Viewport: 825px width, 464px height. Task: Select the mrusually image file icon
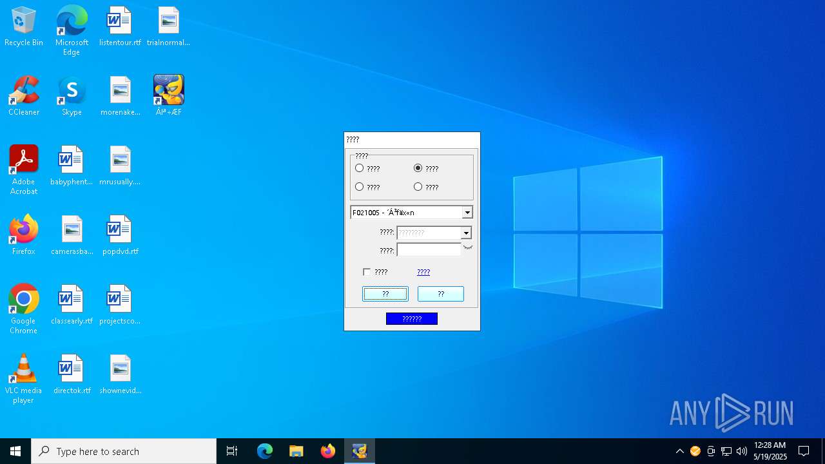120,166
